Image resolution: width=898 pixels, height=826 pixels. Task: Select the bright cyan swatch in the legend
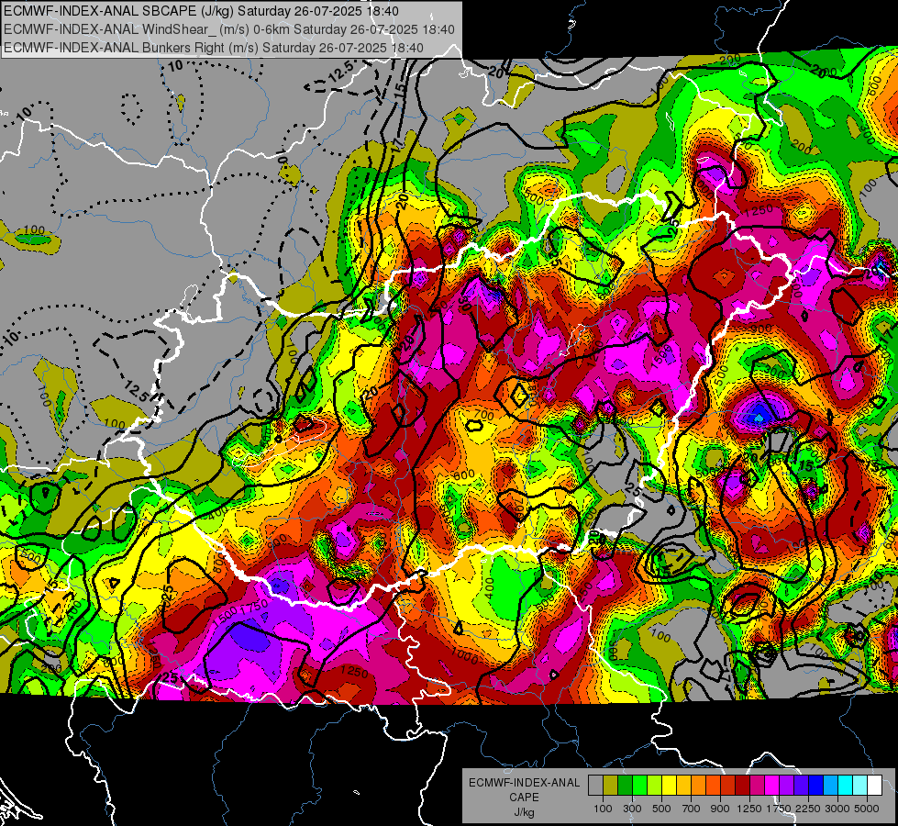846,785
